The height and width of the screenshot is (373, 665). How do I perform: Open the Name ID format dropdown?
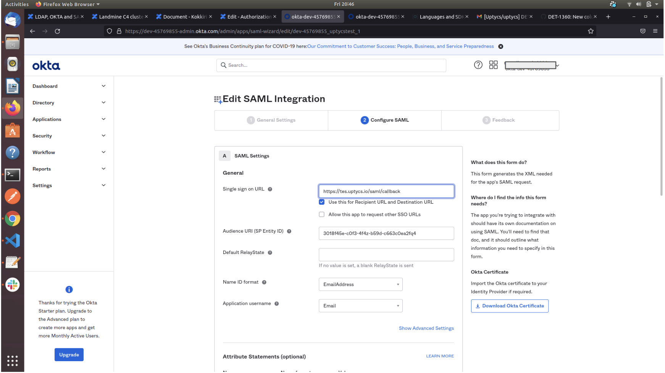tap(360, 285)
